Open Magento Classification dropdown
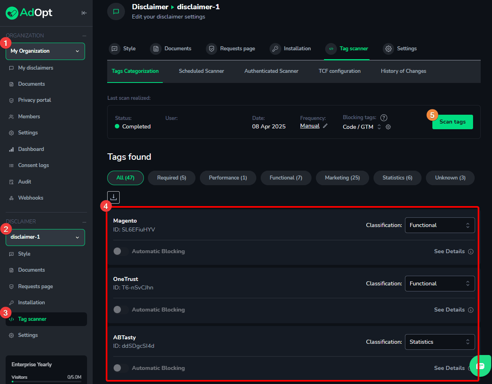The image size is (492, 384). 440,225
